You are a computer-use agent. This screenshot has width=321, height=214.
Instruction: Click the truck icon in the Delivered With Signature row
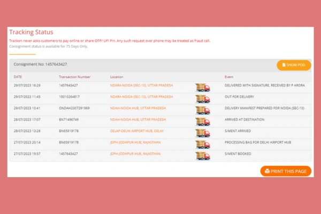[202, 88]
